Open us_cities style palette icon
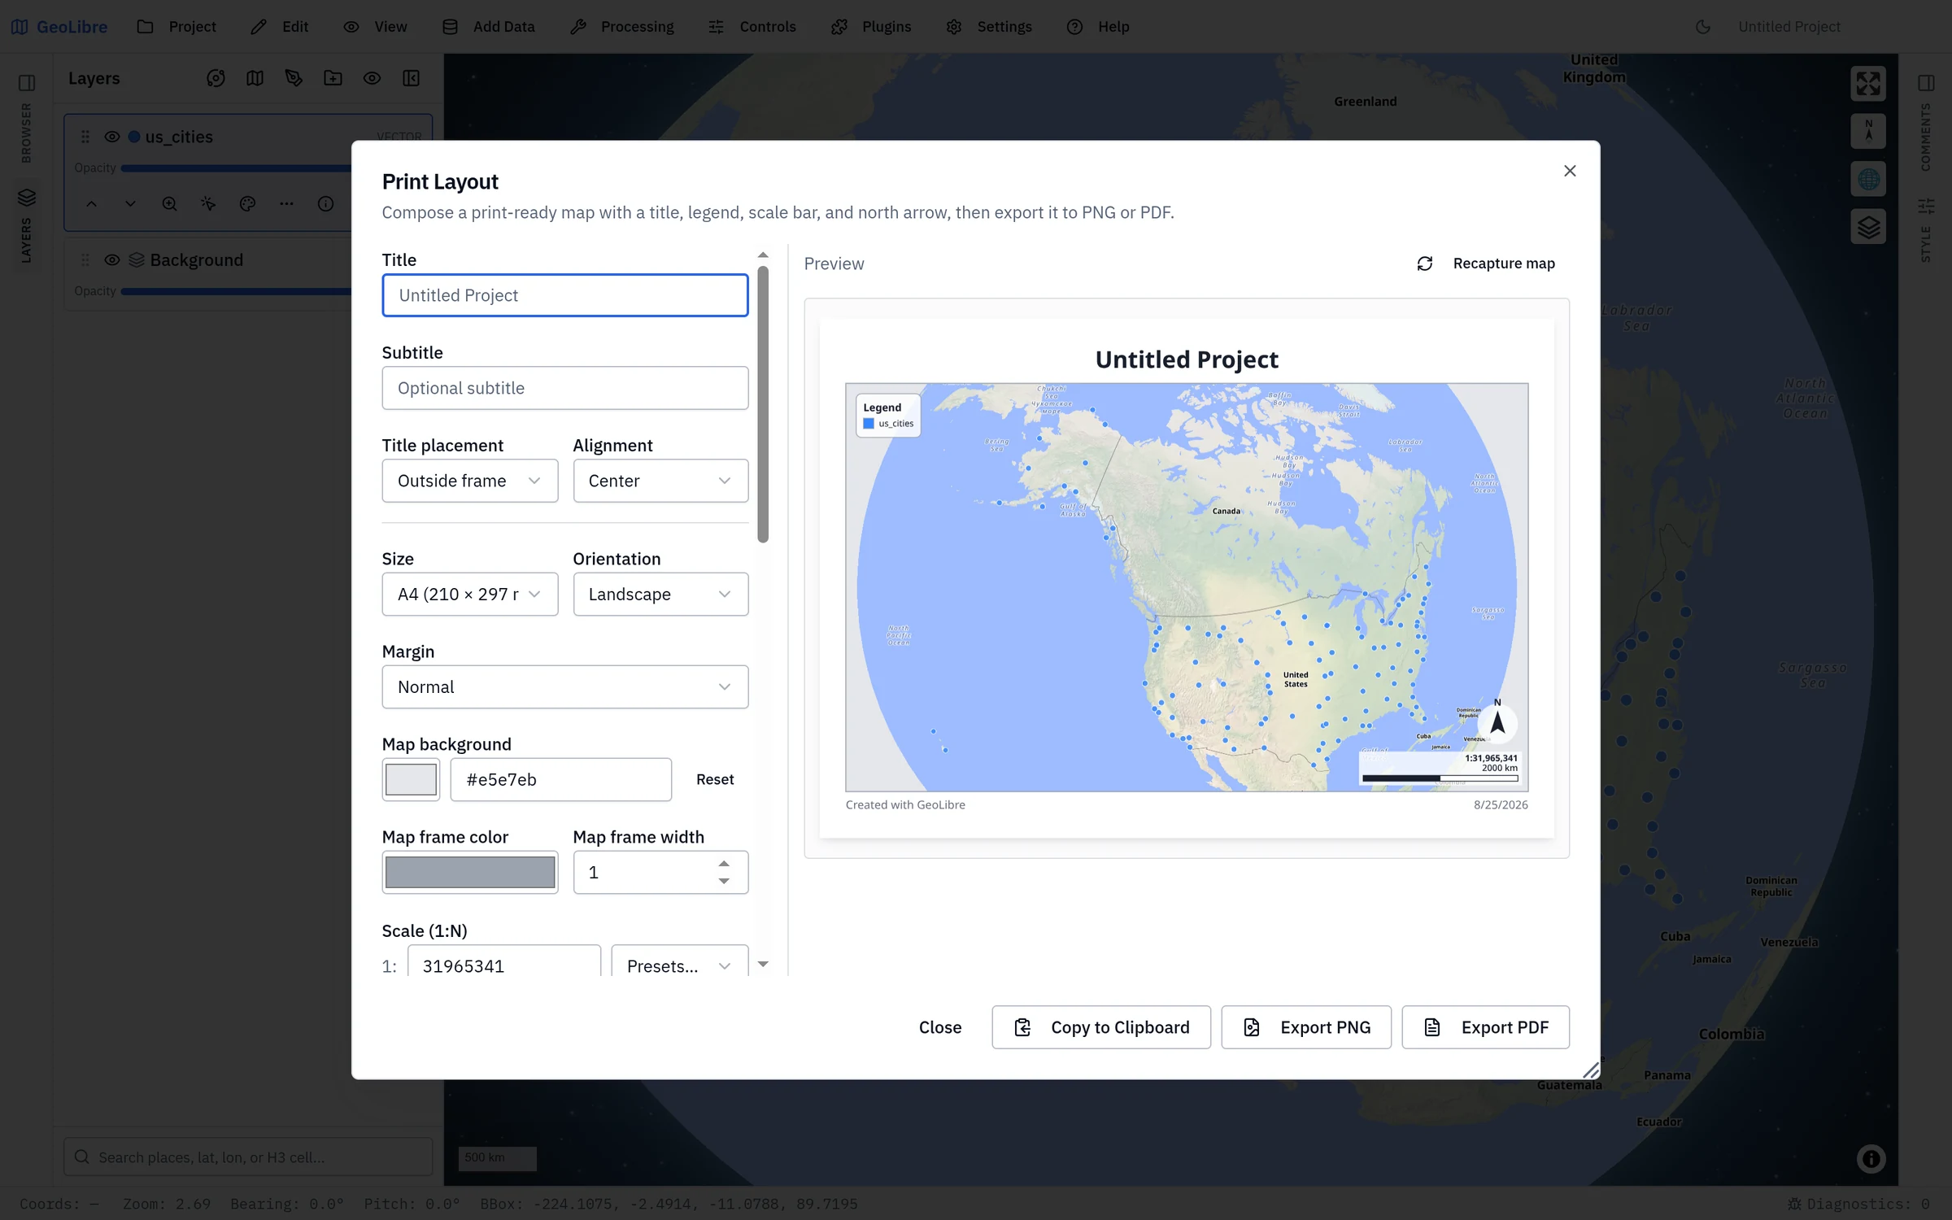 [247, 203]
